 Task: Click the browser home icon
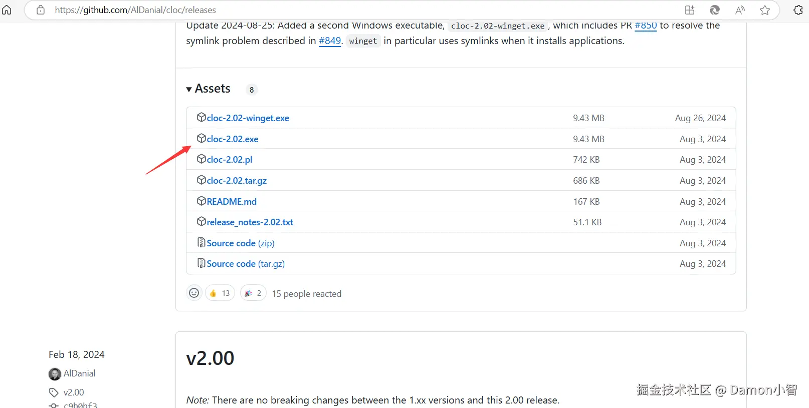tap(7, 10)
